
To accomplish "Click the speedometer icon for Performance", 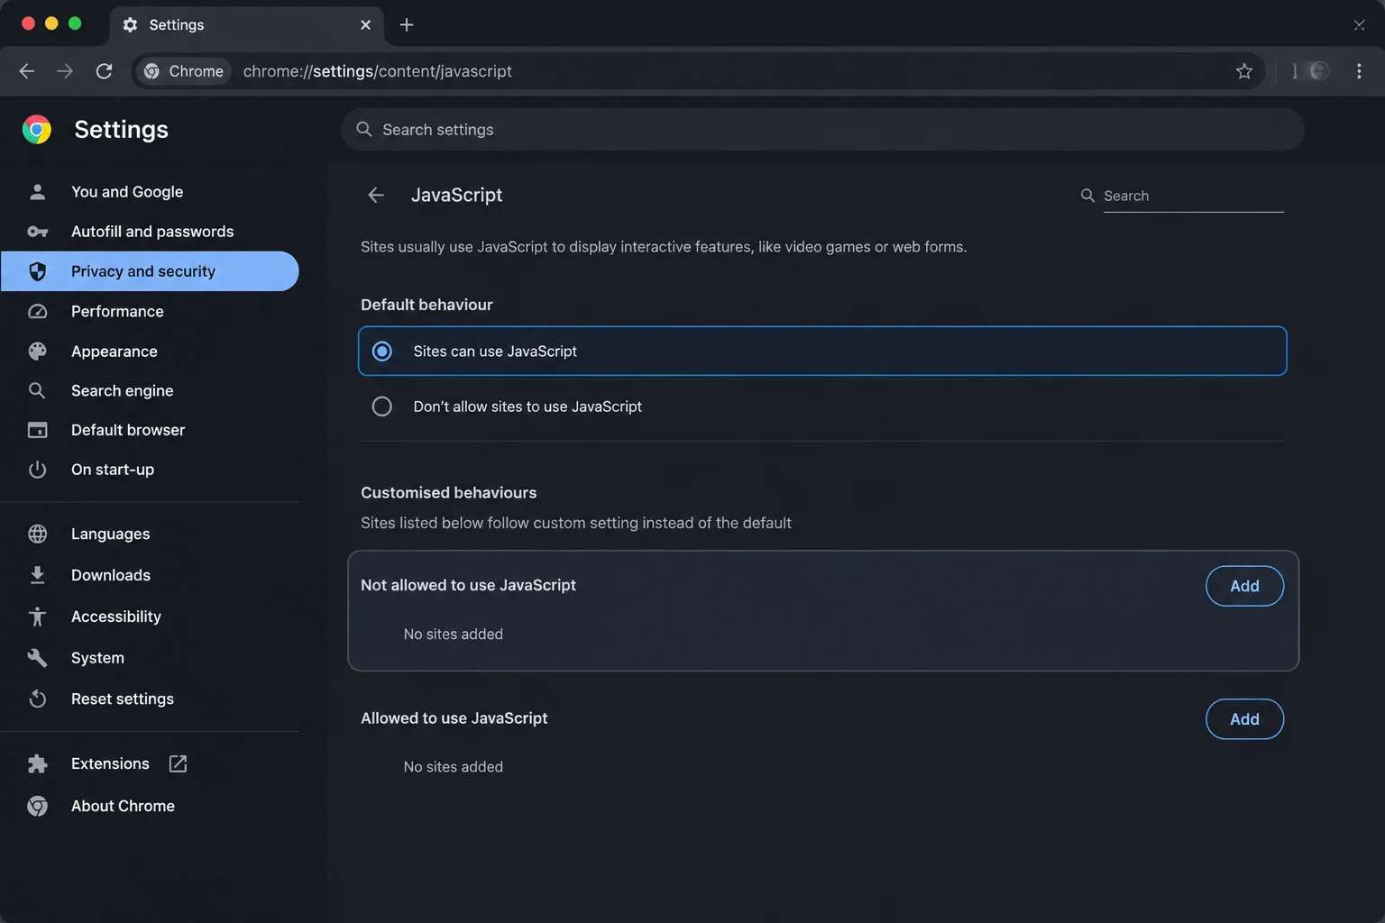I will pyautogui.click(x=38, y=311).
